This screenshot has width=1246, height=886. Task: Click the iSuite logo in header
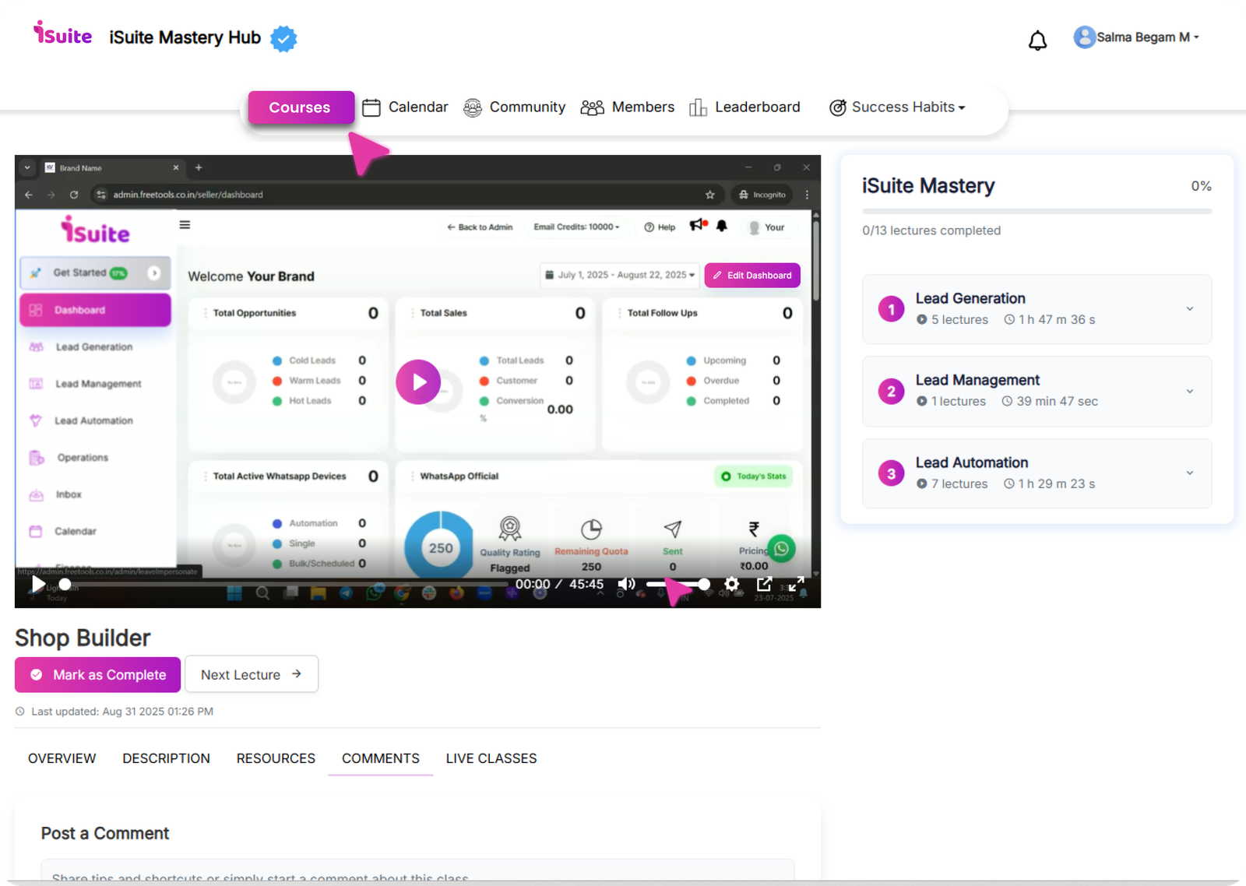[62, 34]
